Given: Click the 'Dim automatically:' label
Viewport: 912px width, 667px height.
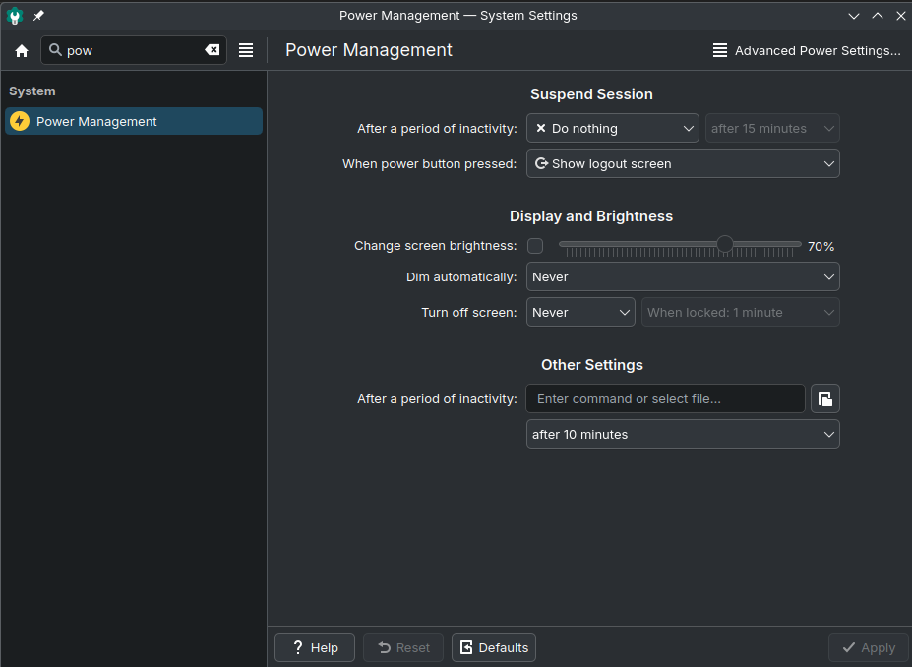Looking at the screenshot, I should click(461, 276).
